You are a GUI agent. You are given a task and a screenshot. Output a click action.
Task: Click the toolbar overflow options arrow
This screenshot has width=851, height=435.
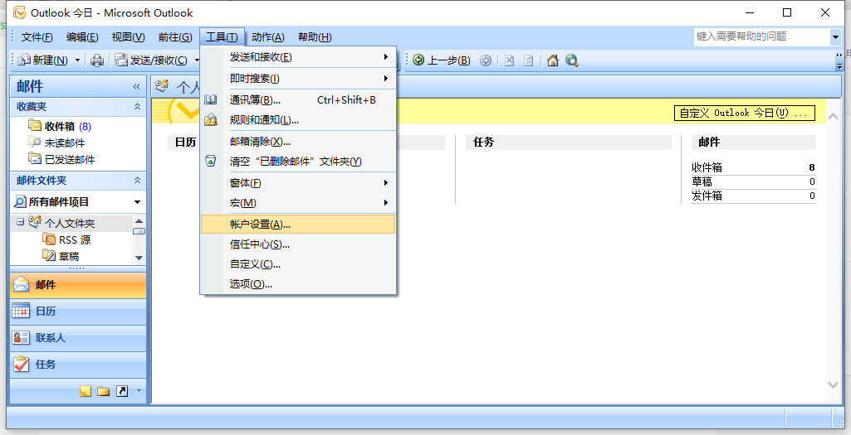click(839, 60)
